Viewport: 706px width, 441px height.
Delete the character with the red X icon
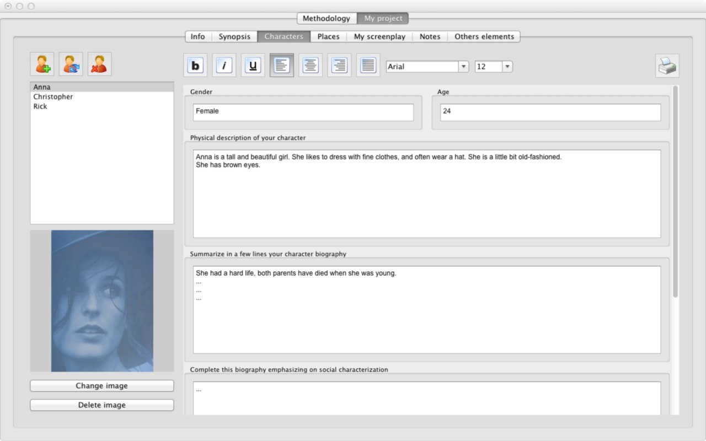pyautogui.click(x=100, y=64)
